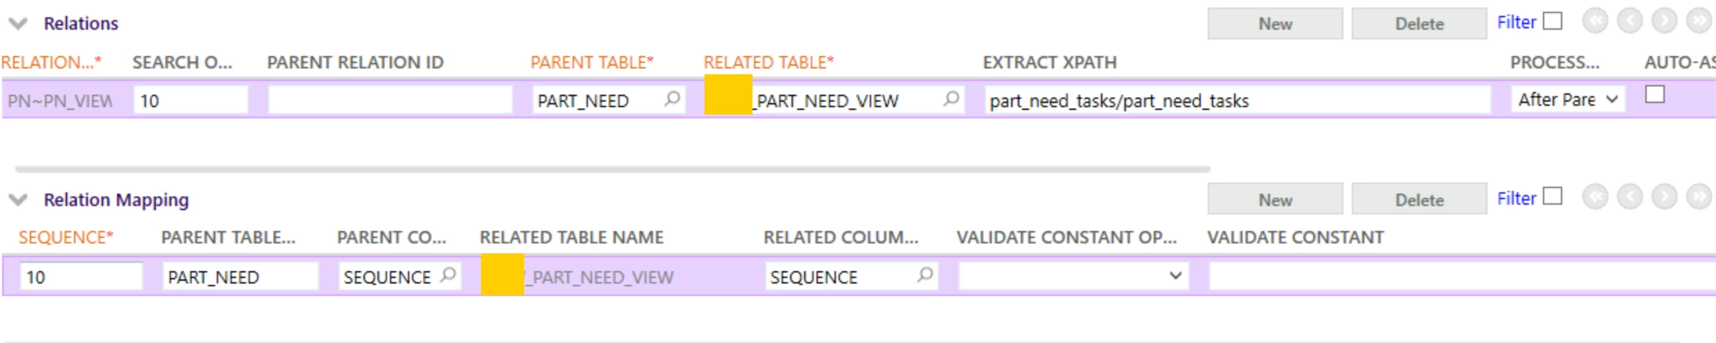Viewport: 1716px width, 343px height.
Task: Click the Relations horizontal scrollbar
Action: (612, 169)
